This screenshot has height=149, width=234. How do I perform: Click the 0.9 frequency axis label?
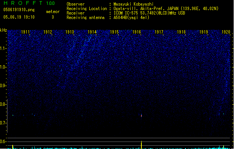3,86
